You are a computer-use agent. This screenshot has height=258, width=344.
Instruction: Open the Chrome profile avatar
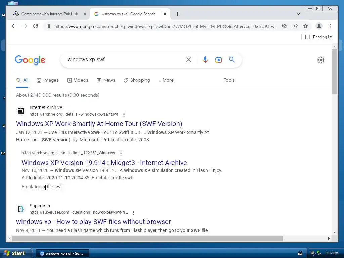(319, 26)
